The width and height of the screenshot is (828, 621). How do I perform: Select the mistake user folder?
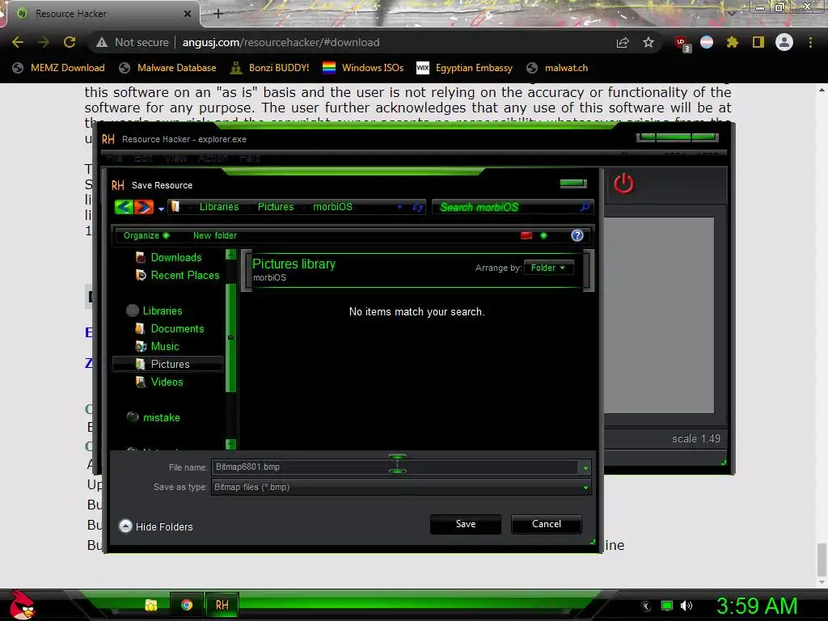pos(161,418)
